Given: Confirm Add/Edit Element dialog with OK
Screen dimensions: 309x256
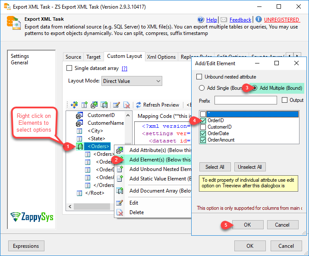Looking at the screenshot, I should coord(248,225).
